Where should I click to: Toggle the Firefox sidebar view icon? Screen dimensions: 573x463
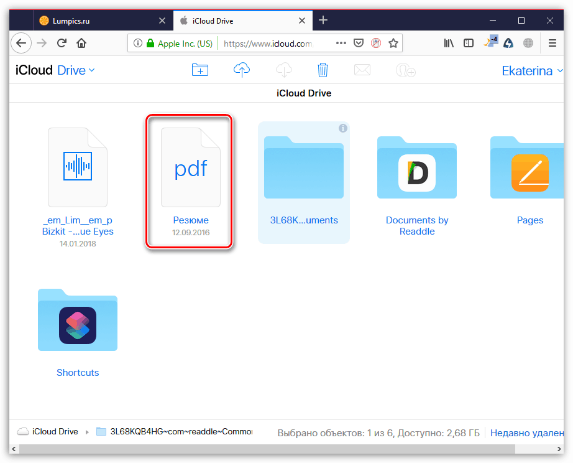[x=468, y=42]
